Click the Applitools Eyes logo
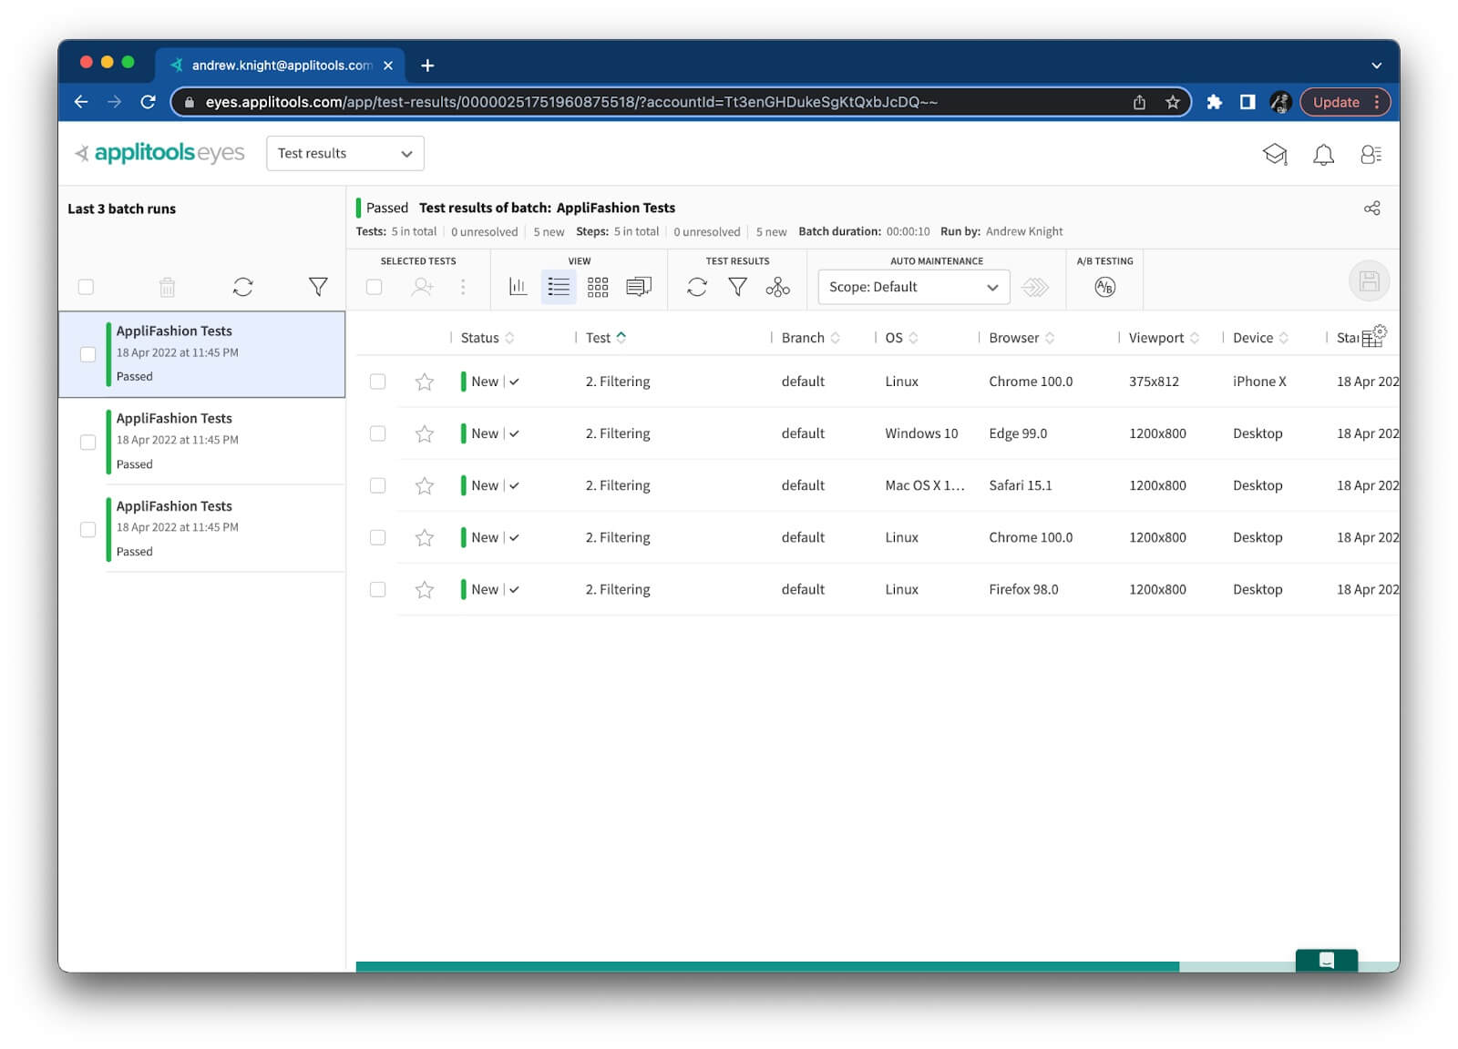The width and height of the screenshot is (1458, 1049). [x=160, y=153]
